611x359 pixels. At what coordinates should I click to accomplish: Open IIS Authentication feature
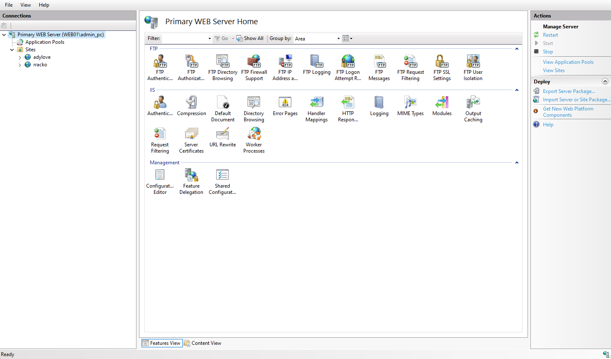pos(160,106)
